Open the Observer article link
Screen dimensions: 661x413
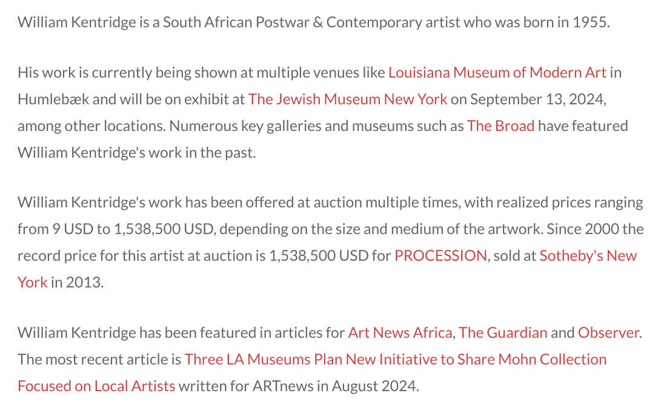coord(608,332)
